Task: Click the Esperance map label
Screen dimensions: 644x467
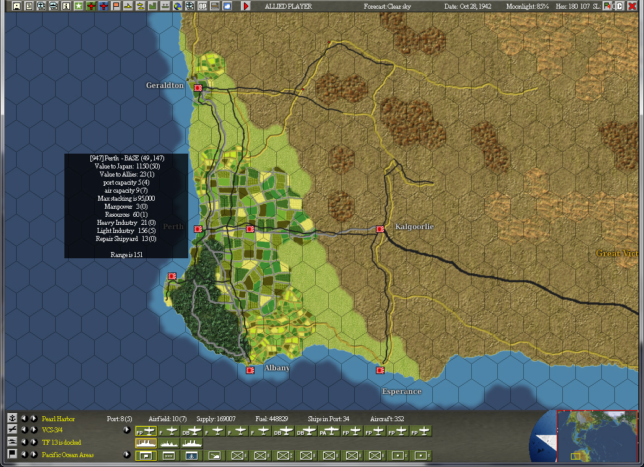Action: pos(402,391)
